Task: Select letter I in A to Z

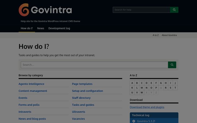Action: (x=170, y=83)
